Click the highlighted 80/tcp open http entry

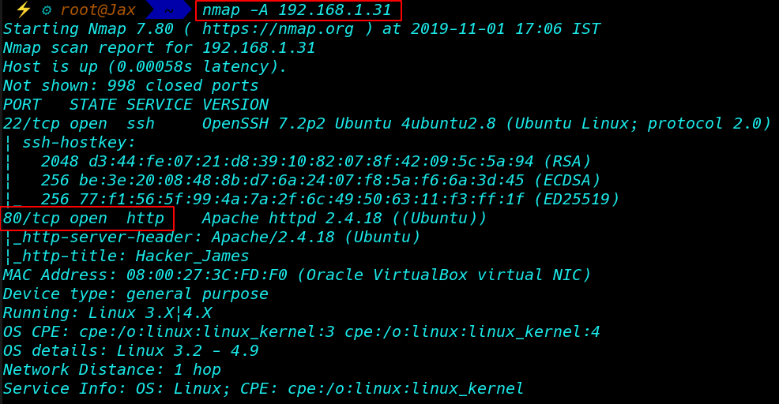87,219
